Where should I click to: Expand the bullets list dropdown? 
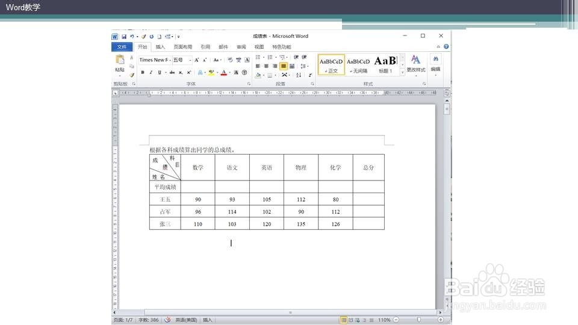click(x=264, y=57)
